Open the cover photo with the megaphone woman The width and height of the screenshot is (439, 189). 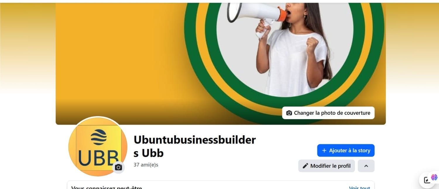(221, 64)
